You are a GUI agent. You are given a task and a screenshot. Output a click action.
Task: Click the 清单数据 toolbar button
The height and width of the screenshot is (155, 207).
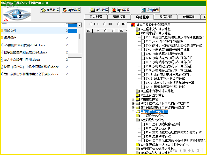[71, 10]
